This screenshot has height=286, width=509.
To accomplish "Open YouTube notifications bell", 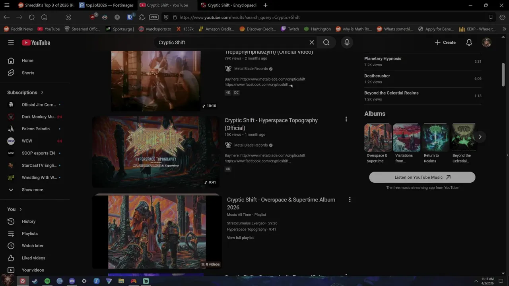I will [469, 43].
